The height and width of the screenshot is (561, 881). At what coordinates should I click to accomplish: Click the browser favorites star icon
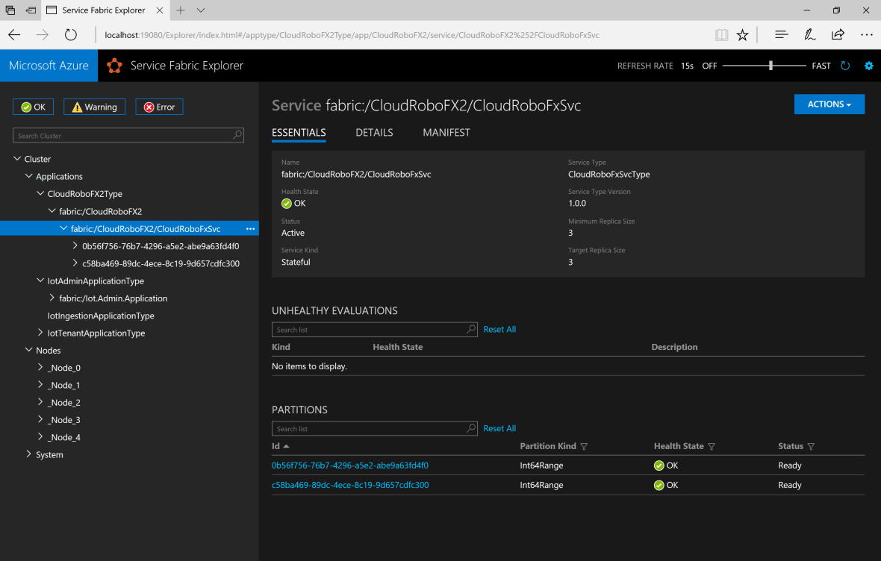742,35
